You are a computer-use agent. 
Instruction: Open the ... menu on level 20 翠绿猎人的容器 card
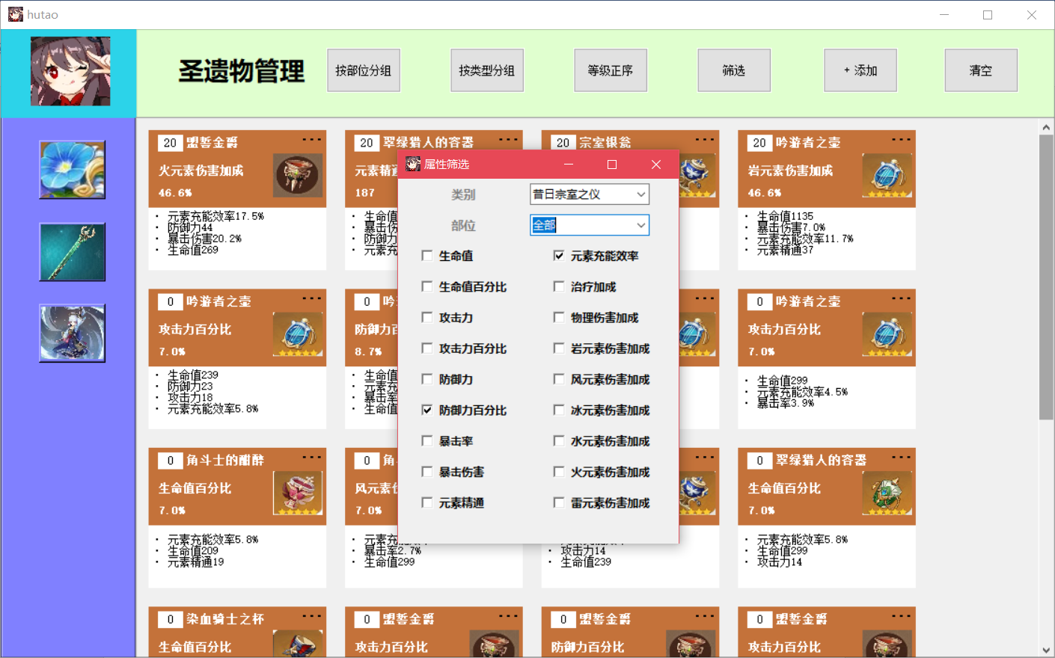pos(509,140)
